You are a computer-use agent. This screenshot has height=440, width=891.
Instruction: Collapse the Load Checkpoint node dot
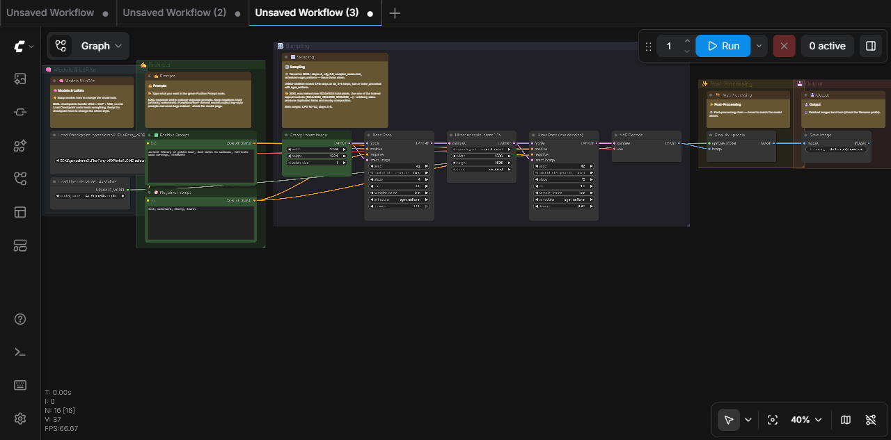click(x=54, y=135)
